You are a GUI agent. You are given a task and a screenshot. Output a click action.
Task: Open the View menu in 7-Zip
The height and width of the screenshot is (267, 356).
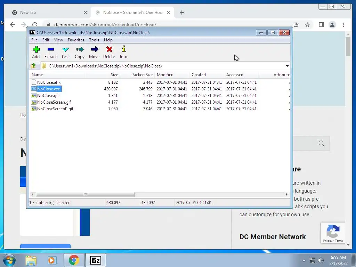58,40
